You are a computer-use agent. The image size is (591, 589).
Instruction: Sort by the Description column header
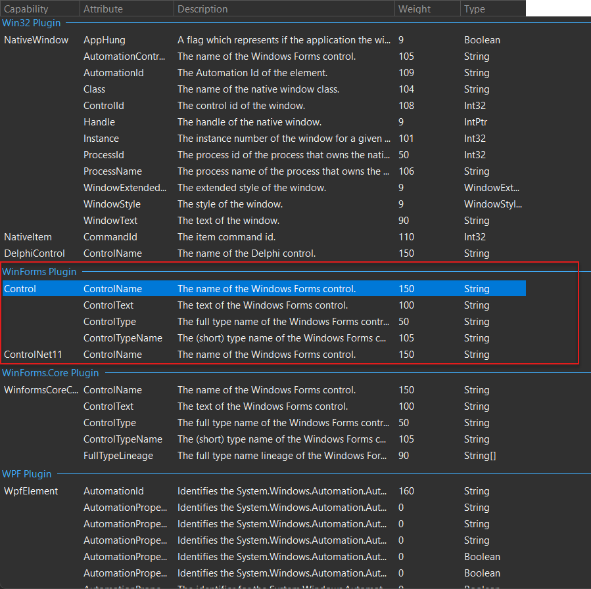click(284, 9)
